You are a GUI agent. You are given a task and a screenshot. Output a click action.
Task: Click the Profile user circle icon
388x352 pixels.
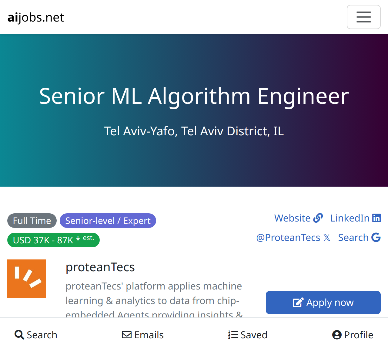337,335
